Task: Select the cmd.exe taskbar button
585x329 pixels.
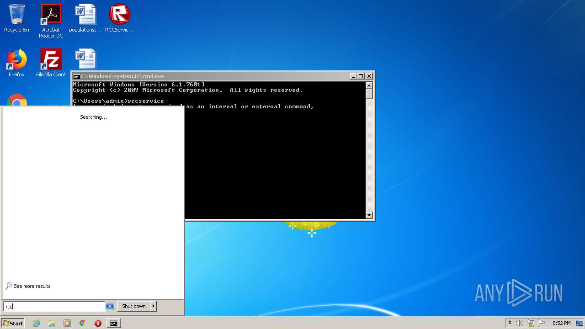Action: pyautogui.click(x=113, y=323)
